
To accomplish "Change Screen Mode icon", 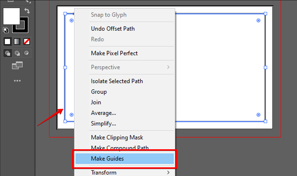I will coord(17,65).
